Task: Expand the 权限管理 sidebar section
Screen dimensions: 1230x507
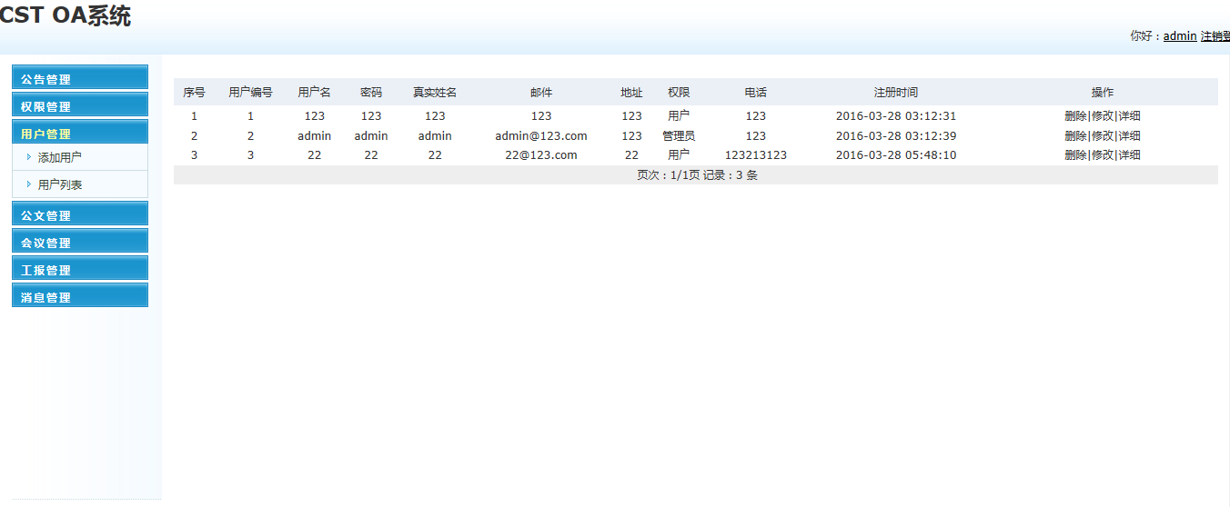Action: (x=80, y=104)
